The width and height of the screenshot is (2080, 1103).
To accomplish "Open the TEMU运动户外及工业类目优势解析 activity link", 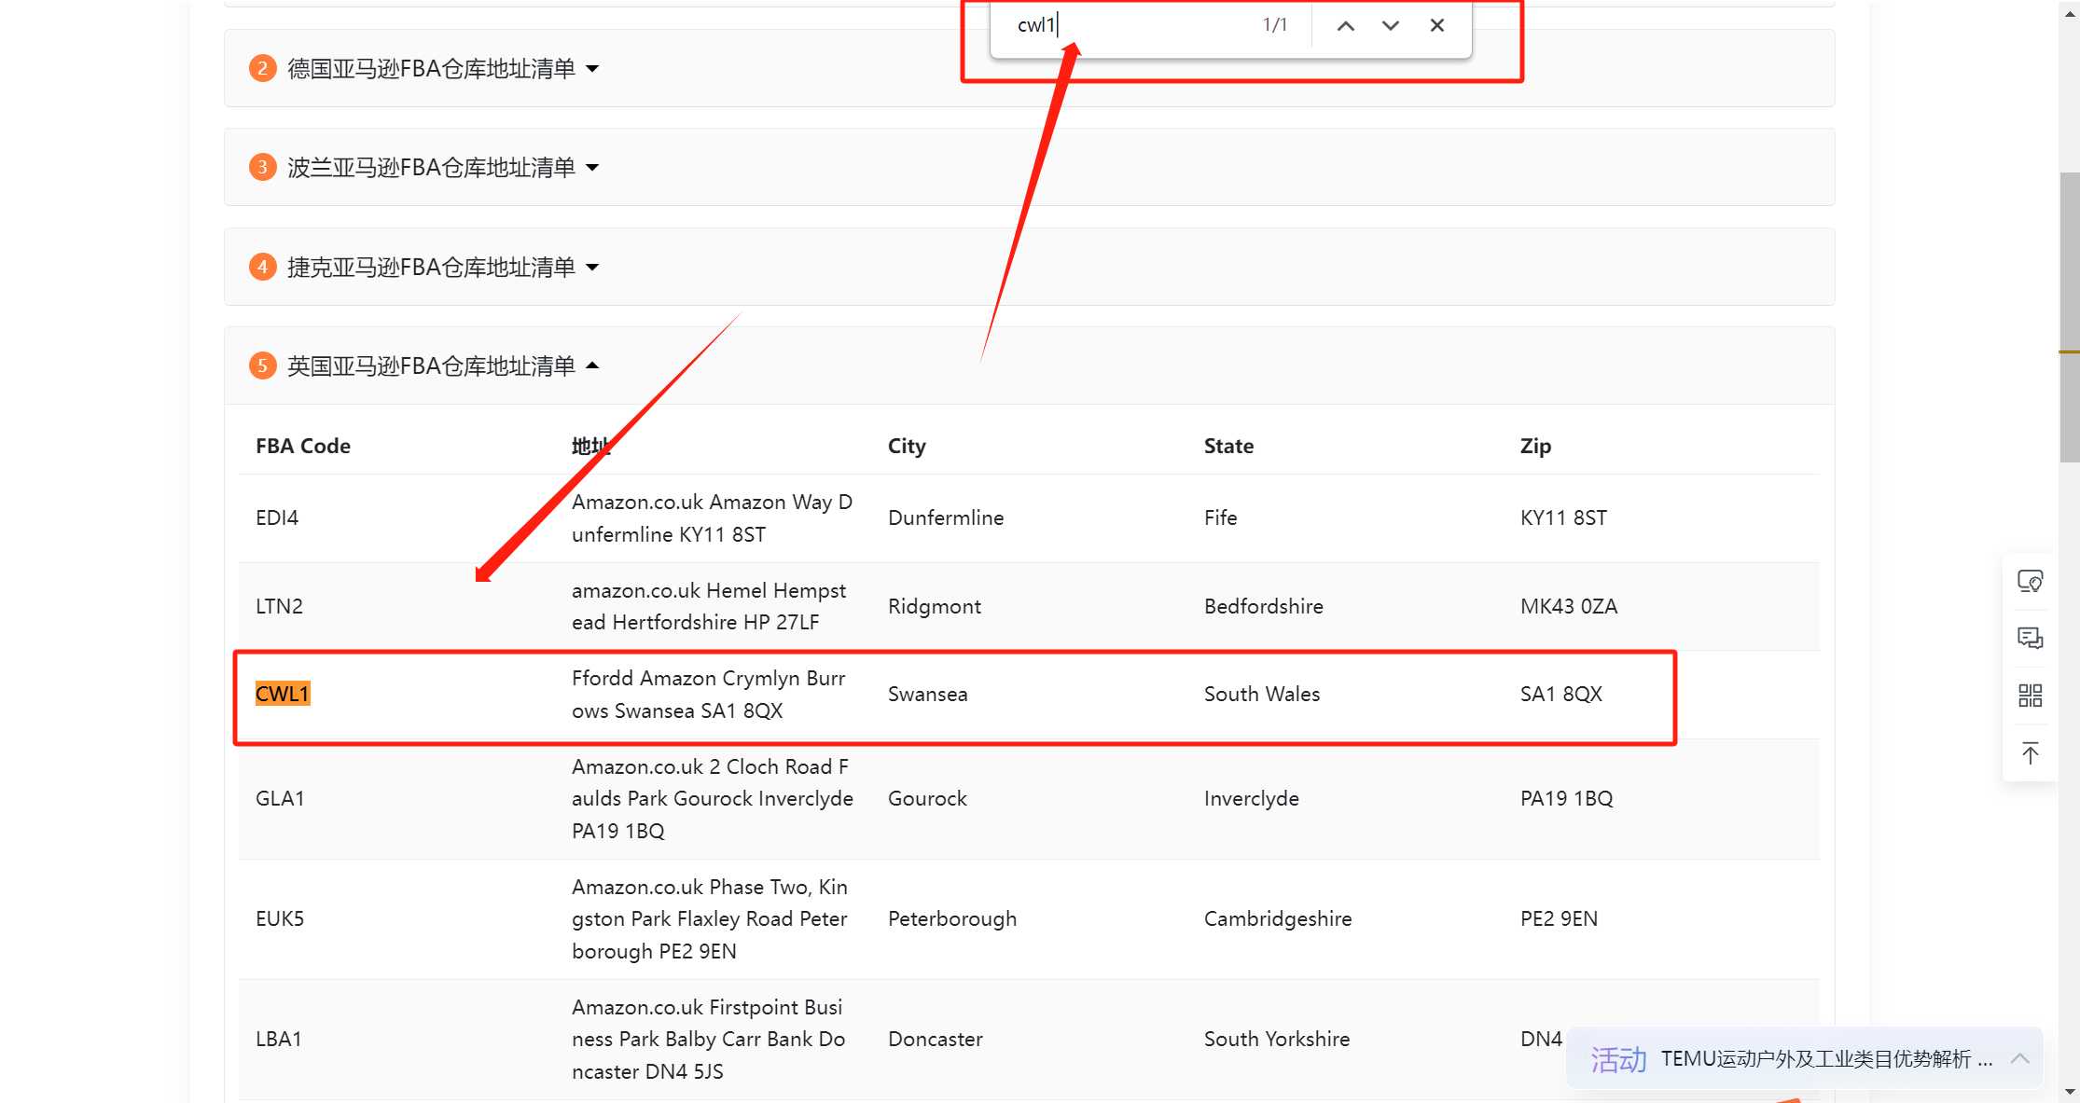I will tap(1826, 1059).
